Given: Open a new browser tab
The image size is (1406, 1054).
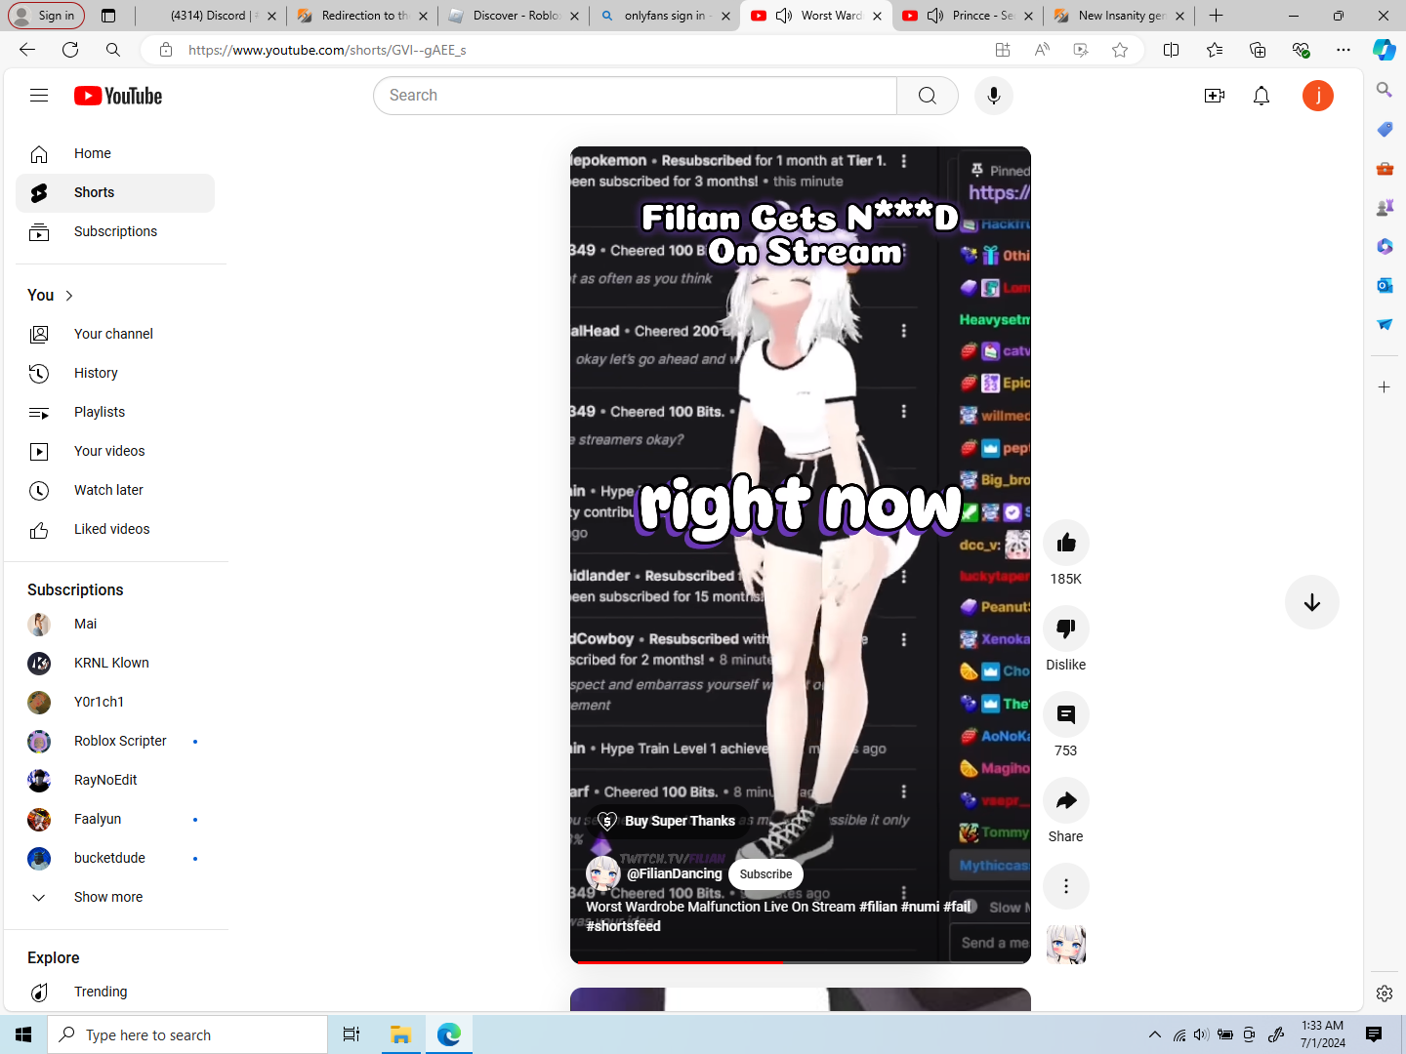Looking at the screenshot, I should [1216, 16].
